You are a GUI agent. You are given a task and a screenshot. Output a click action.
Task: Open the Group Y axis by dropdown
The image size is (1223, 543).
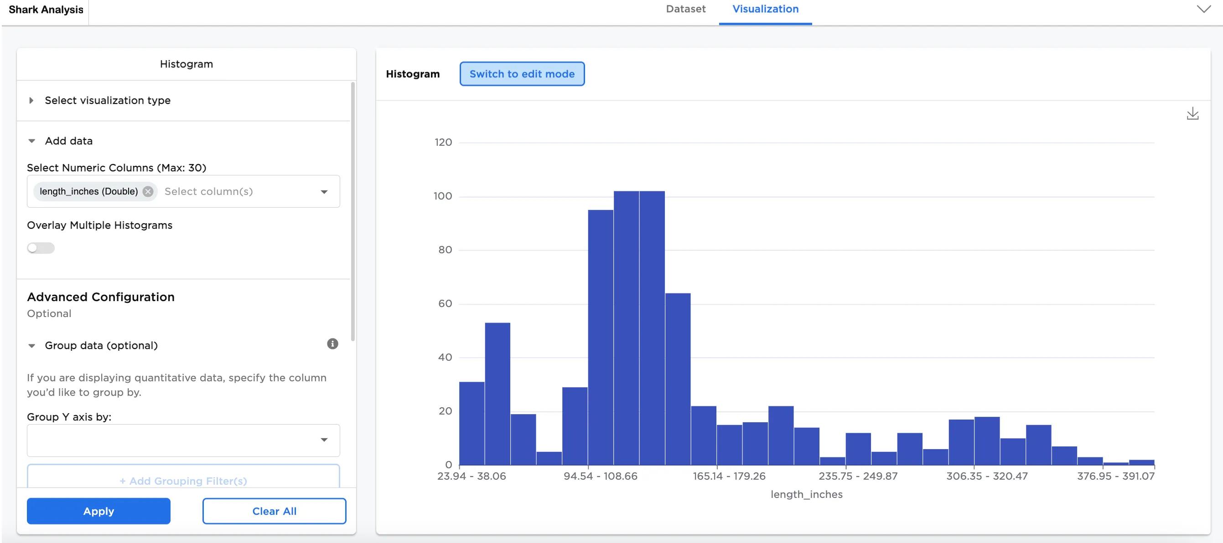click(x=183, y=440)
